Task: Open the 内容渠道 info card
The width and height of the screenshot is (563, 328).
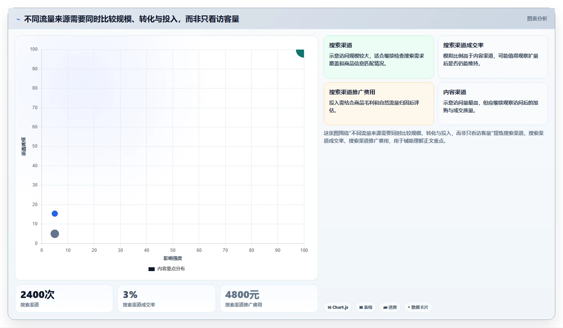Action: tap(493, 104)
